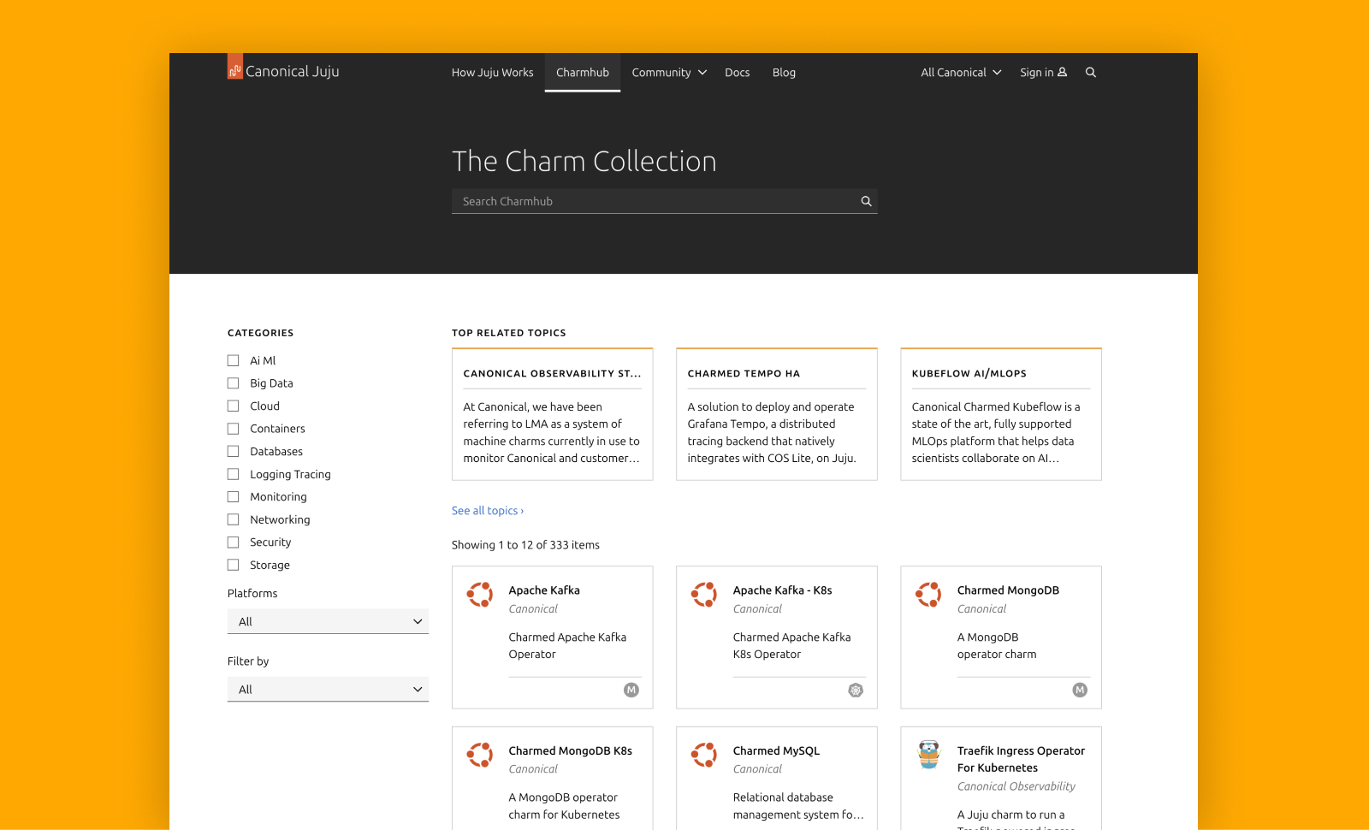Open the Filter by dropdown
The height and width of the screenshot is (830, 1369).
click(x=328, y=689)
